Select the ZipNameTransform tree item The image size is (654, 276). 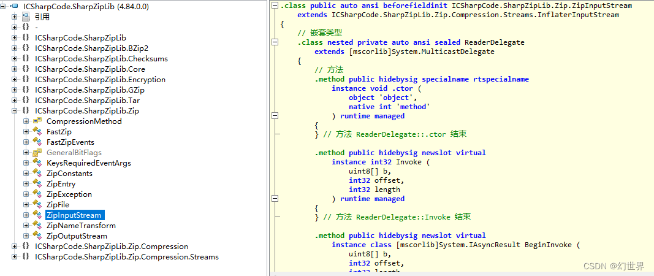[x=82, y=226]
